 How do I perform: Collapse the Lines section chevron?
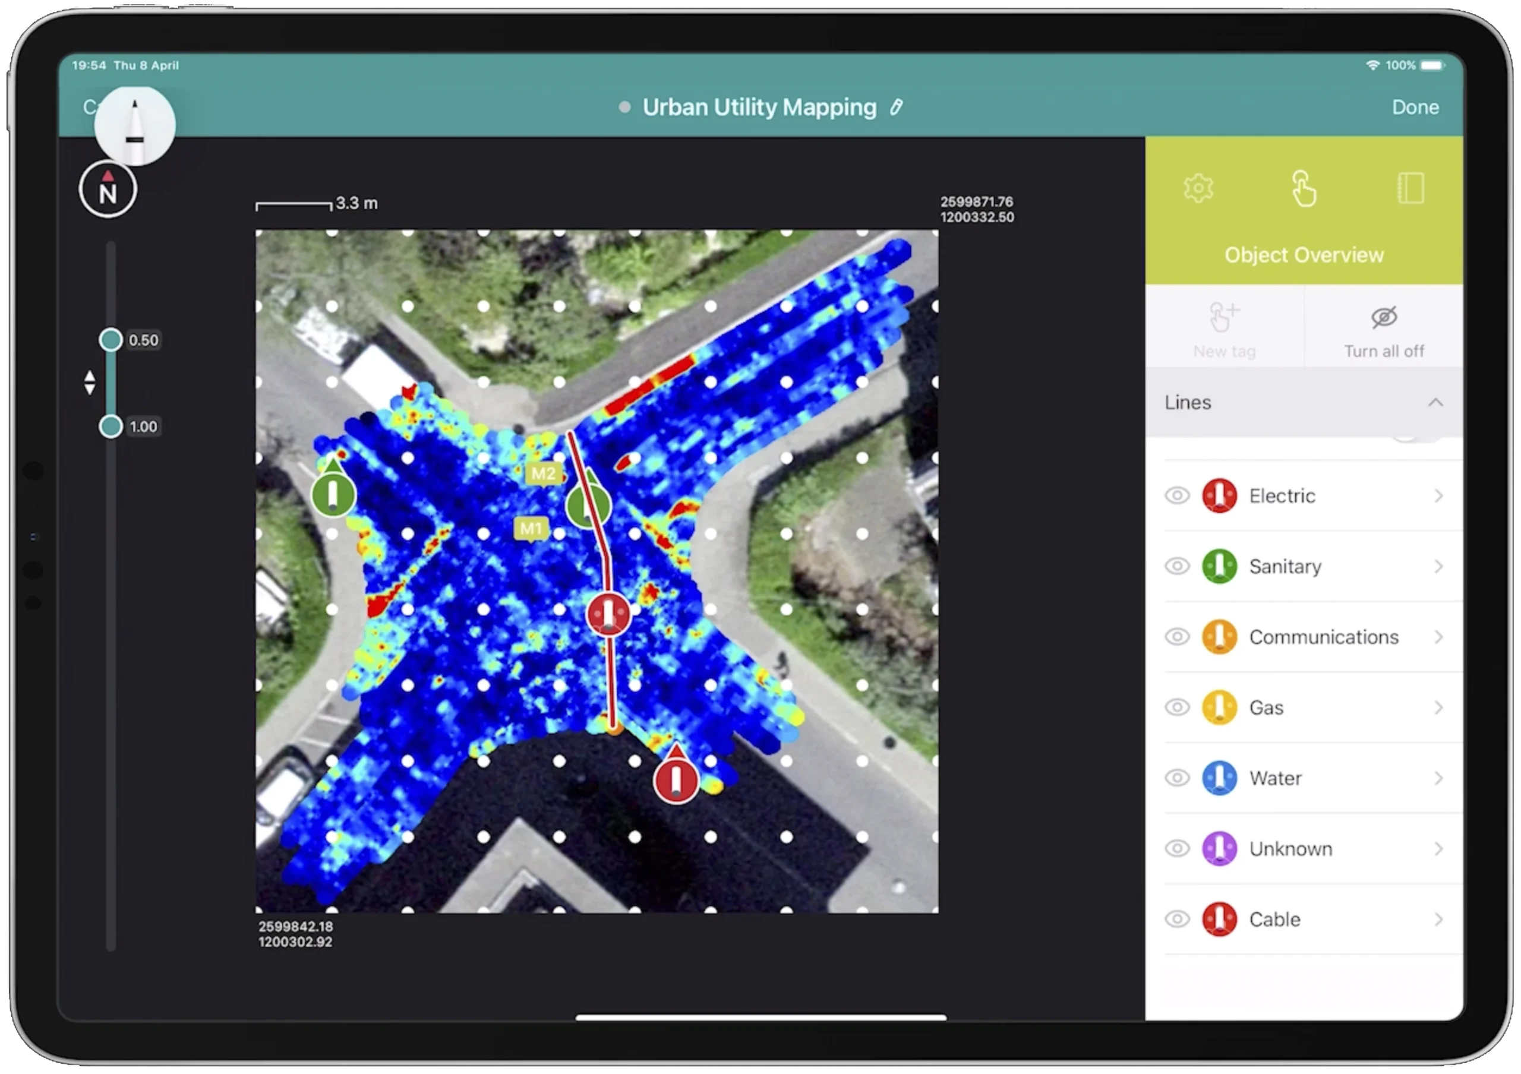click(x=1435, y=403)
